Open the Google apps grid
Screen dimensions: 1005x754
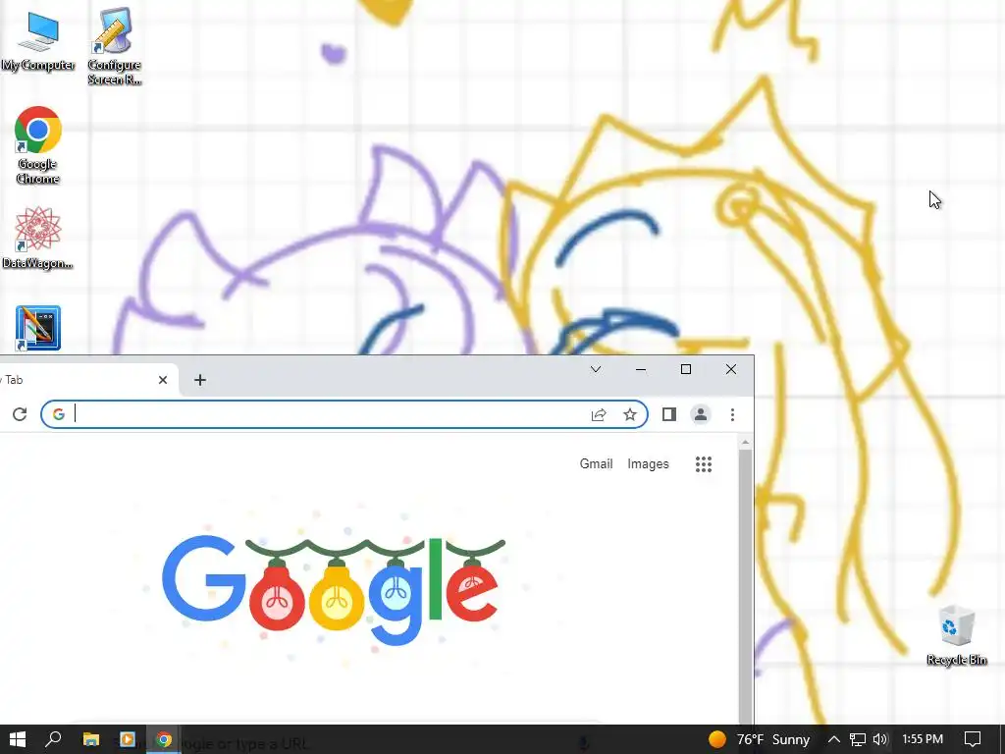coord(704,464)
